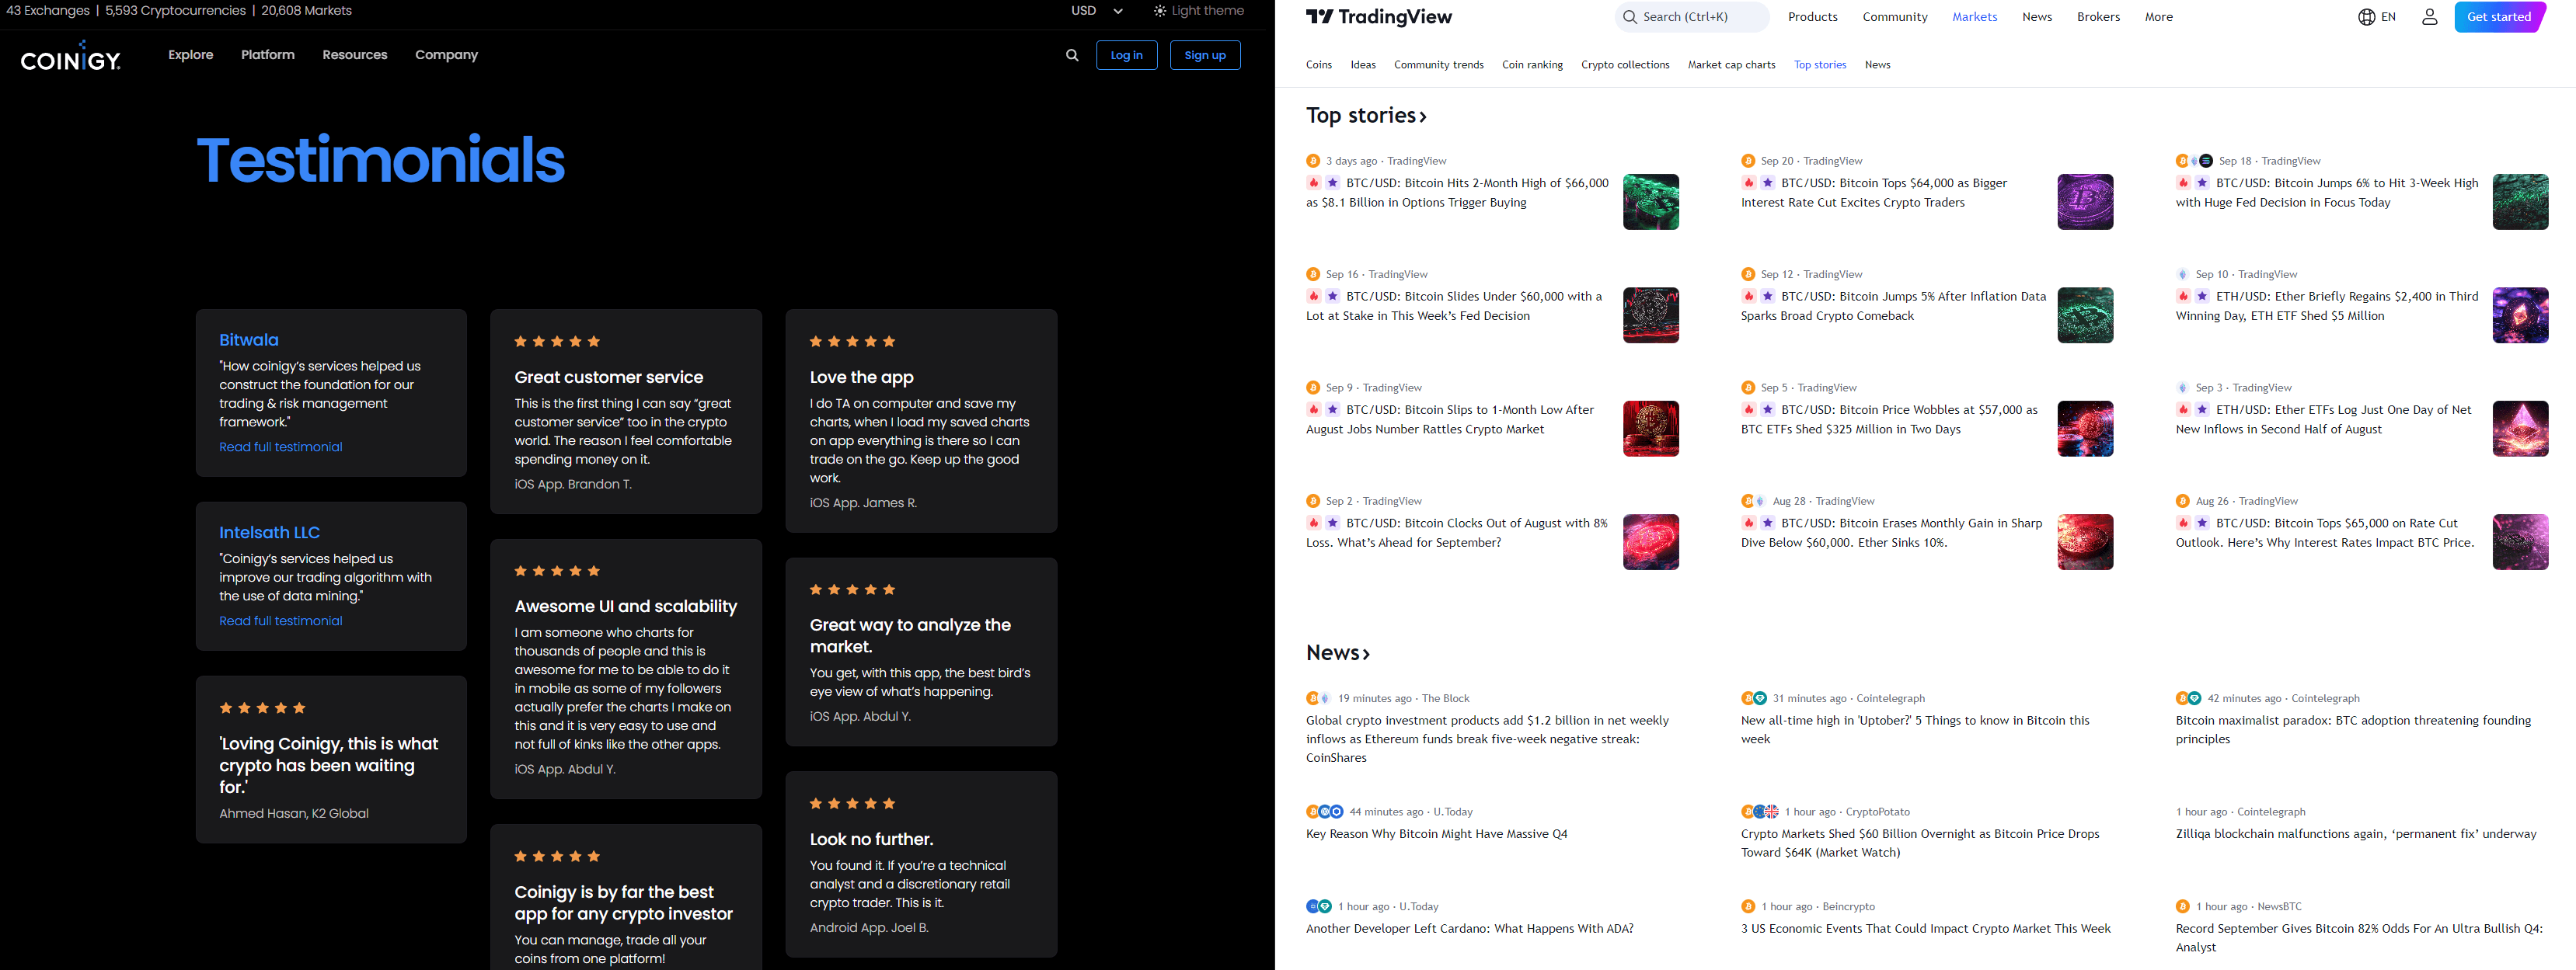Click Sign up button on Coinigy
The height and width of the screenshot is (970, 2576).
(x=1204, y=55)
